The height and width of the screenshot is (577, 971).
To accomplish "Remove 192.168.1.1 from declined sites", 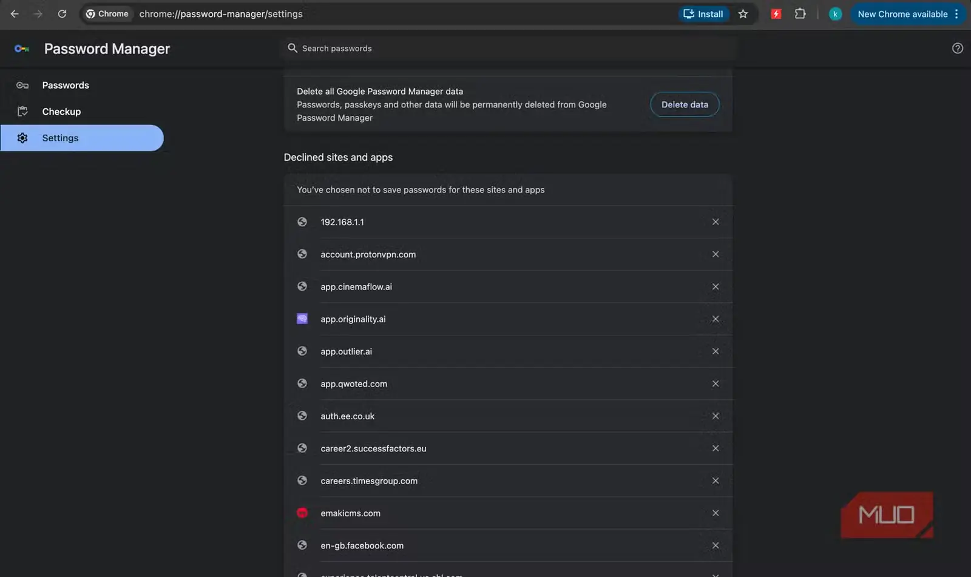I will click(x=716, y=222).
